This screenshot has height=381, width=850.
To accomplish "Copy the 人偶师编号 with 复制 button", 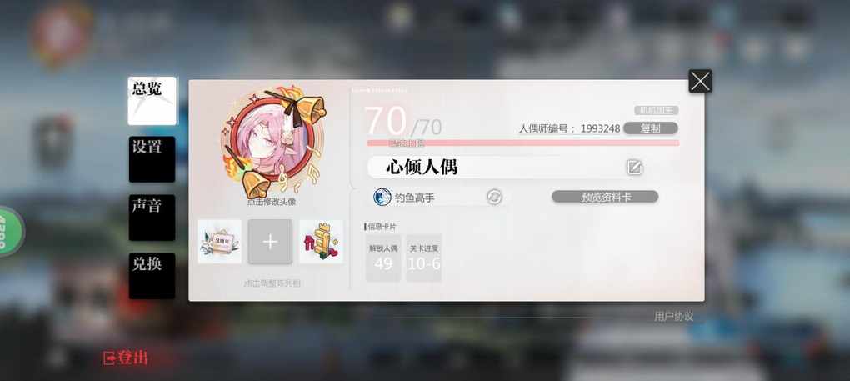I will 651,128.
